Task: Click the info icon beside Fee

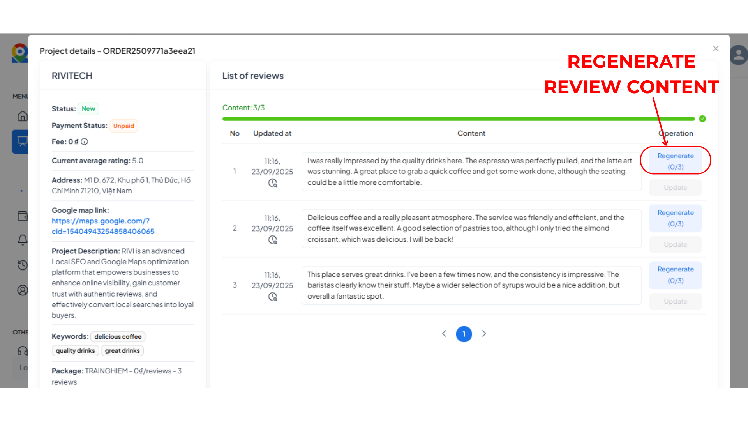Action: pos(84,142)
